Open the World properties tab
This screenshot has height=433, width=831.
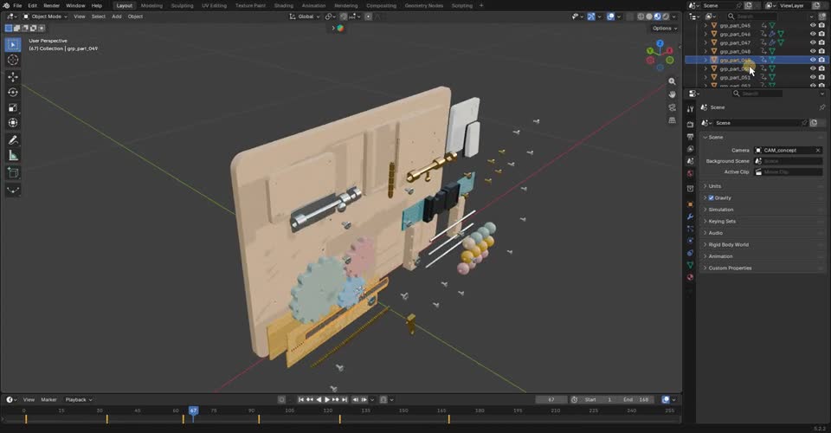pos(690,174)
